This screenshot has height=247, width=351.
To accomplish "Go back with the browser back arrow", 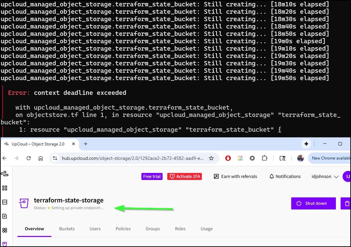I will click(4, 158).
